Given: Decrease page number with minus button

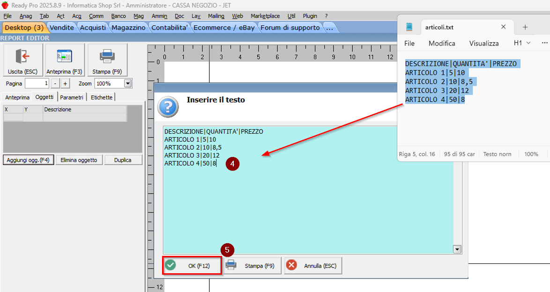Looking at the screenshot, I should pyautogui.click(x=55, y=83).
